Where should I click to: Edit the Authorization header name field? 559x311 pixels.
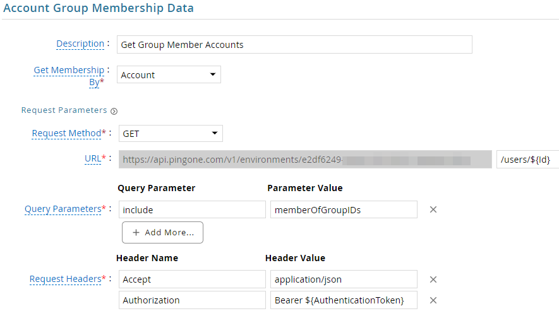192,300
